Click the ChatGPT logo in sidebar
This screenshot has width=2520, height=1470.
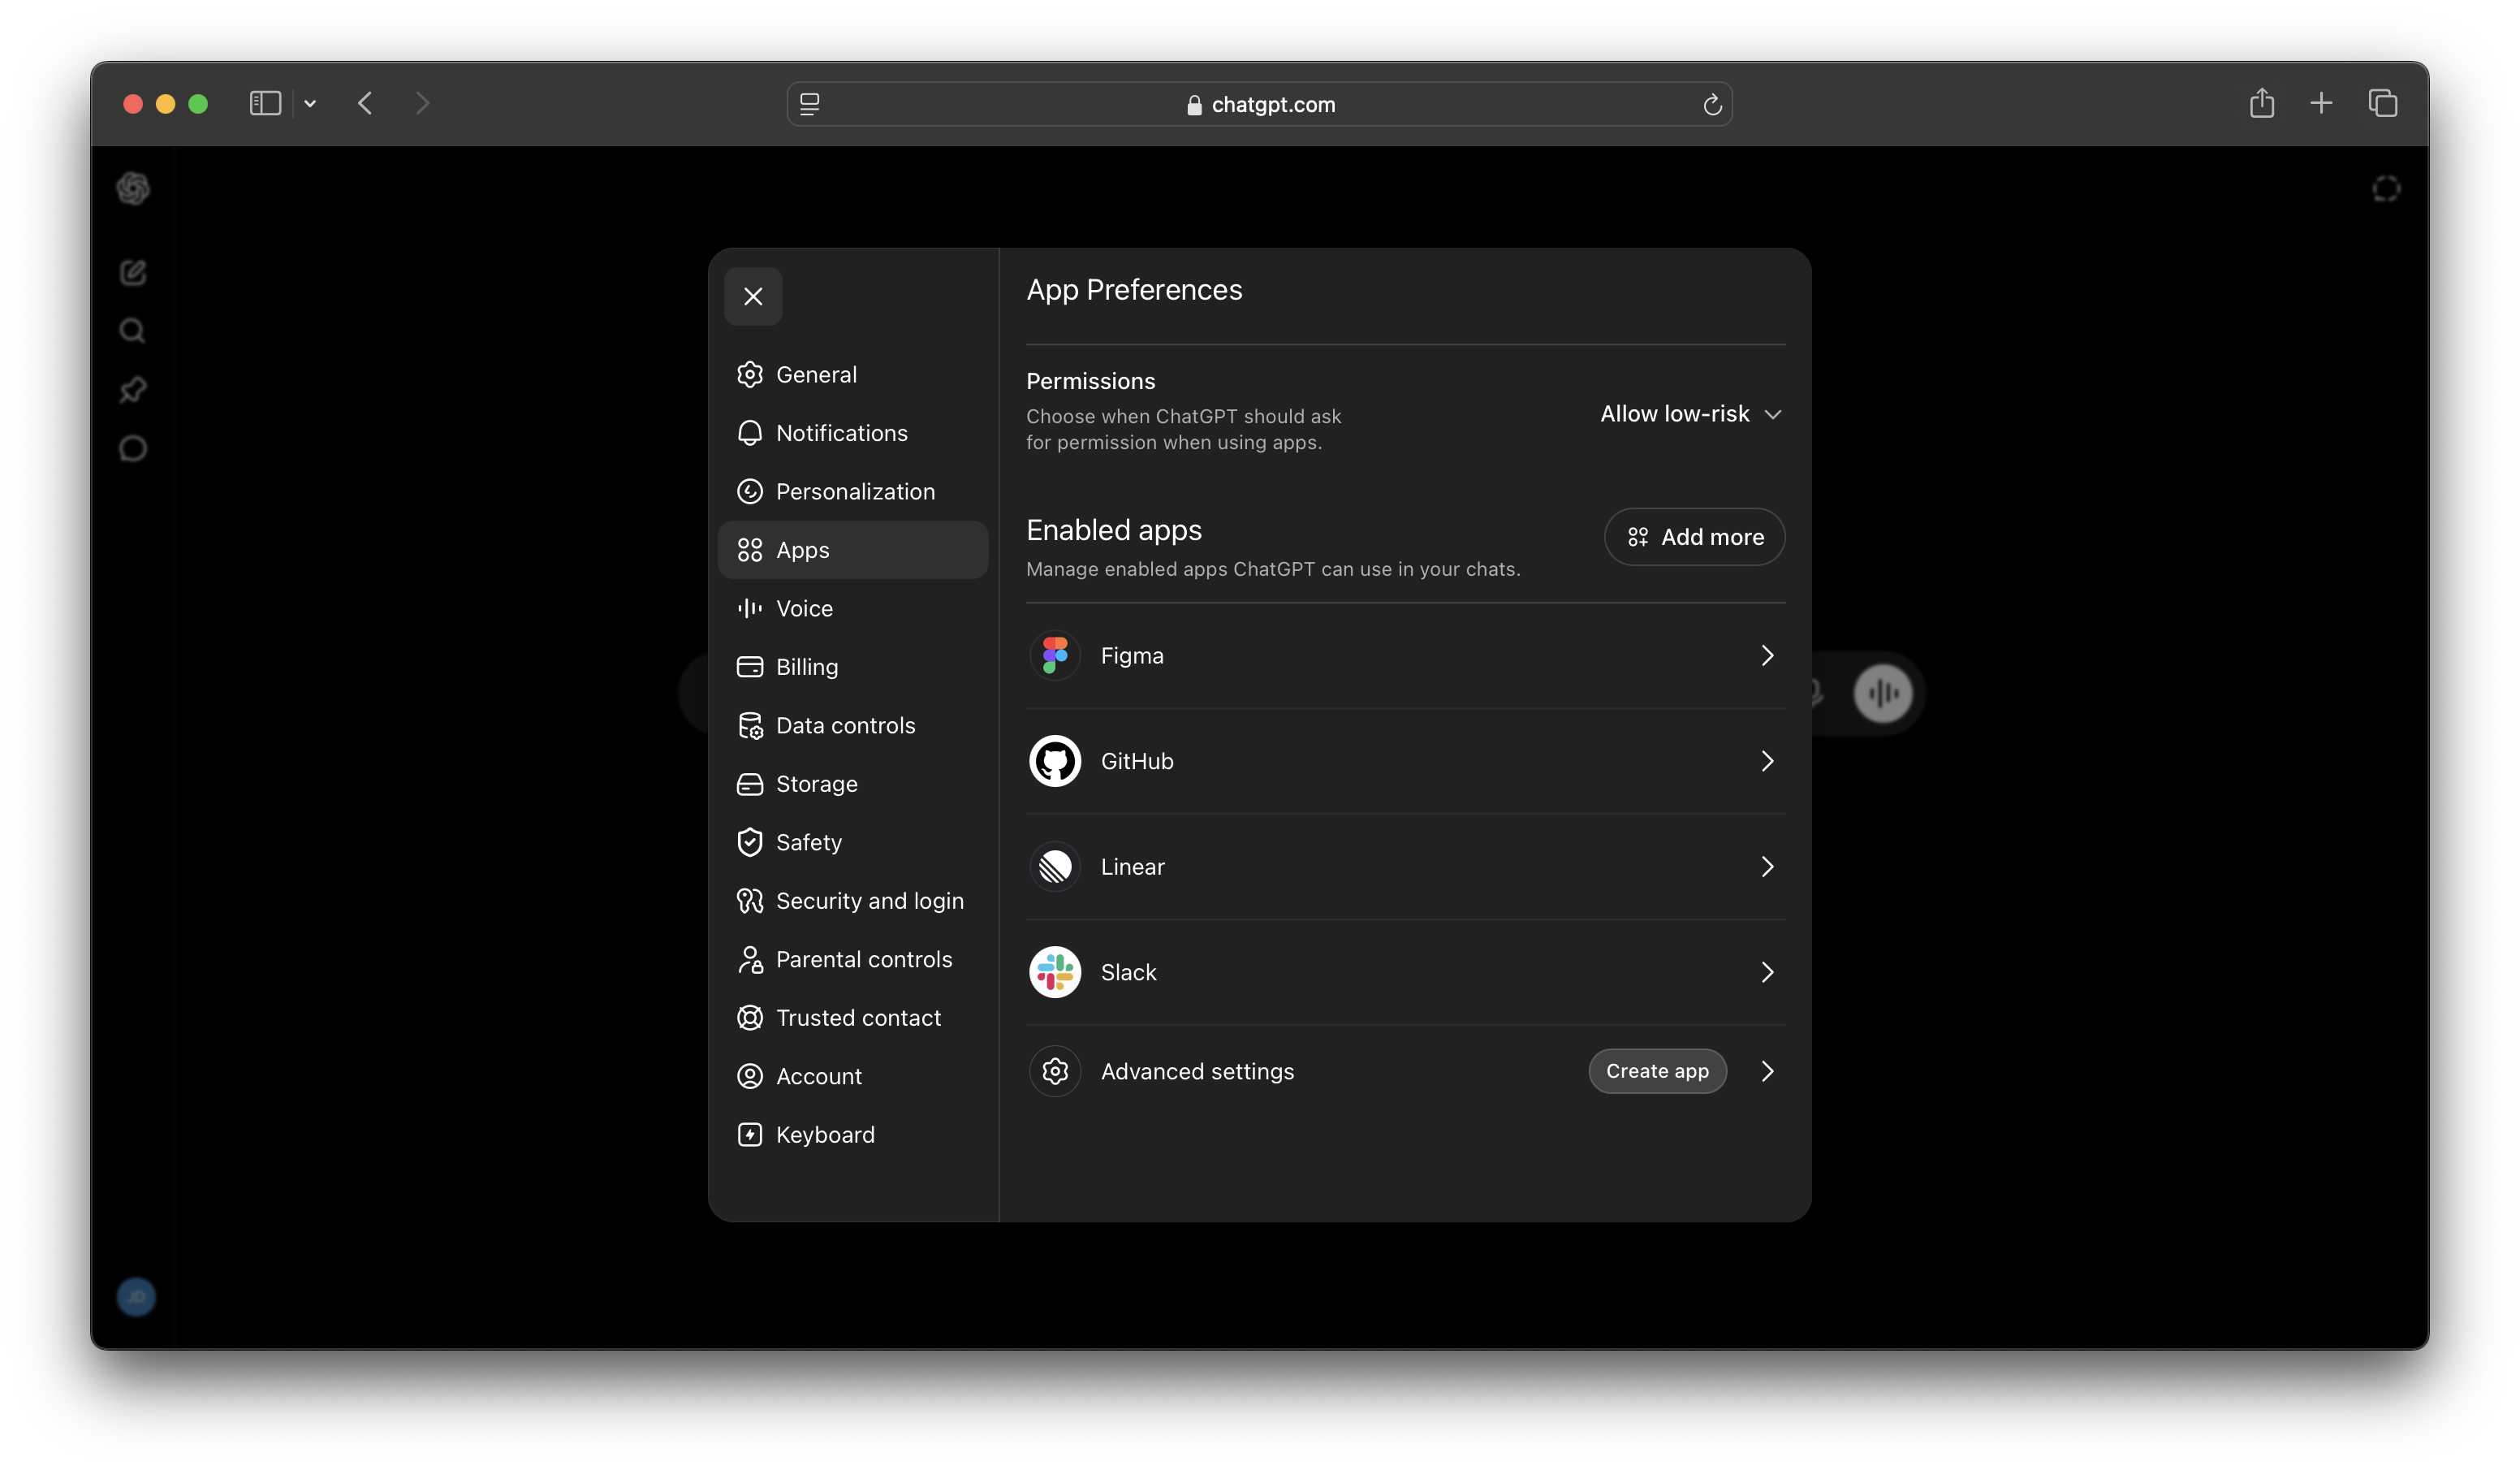click(x=133, y=188)
